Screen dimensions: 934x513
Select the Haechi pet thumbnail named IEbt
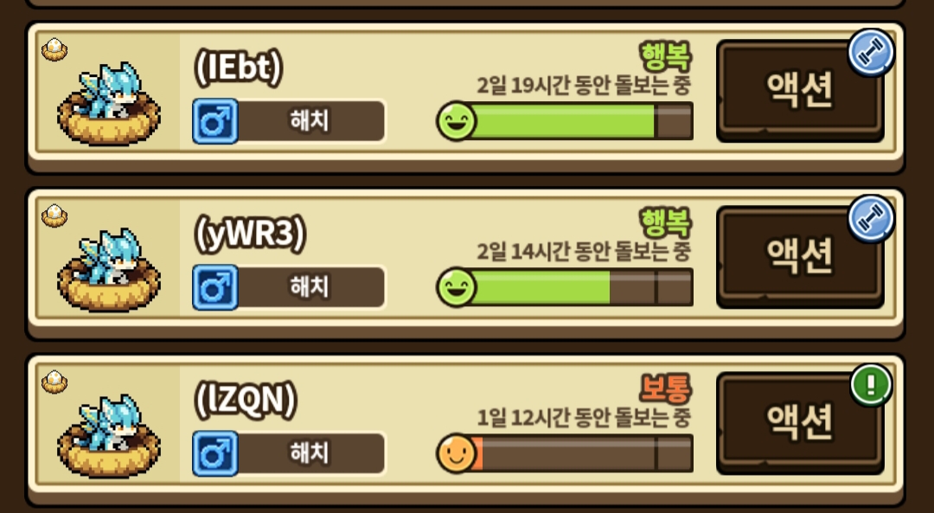108,103
